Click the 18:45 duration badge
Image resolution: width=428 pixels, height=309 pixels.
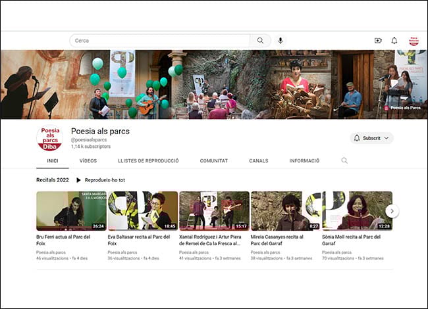tap(170, 226)
